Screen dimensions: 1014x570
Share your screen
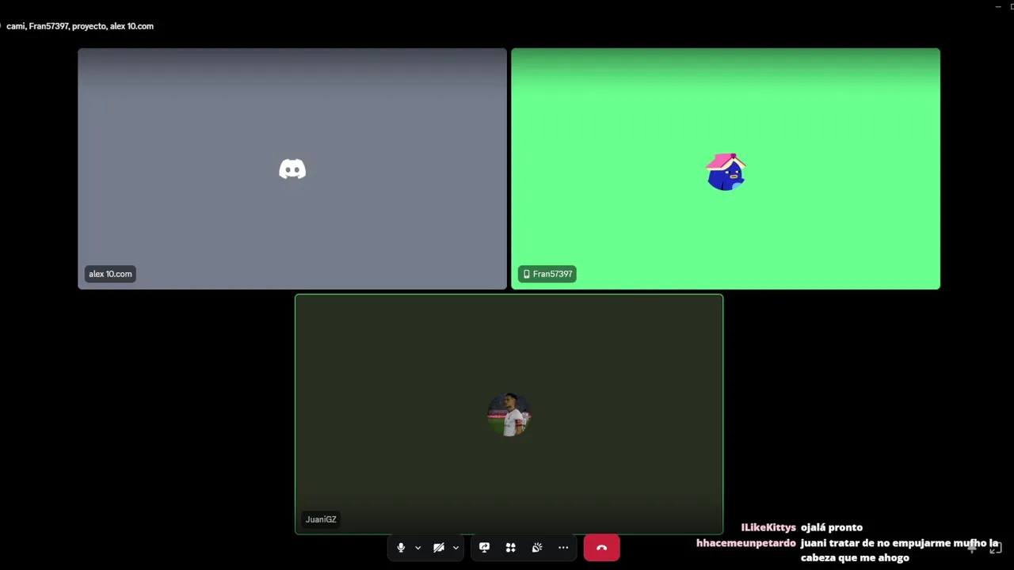click(x=484, y=548)
